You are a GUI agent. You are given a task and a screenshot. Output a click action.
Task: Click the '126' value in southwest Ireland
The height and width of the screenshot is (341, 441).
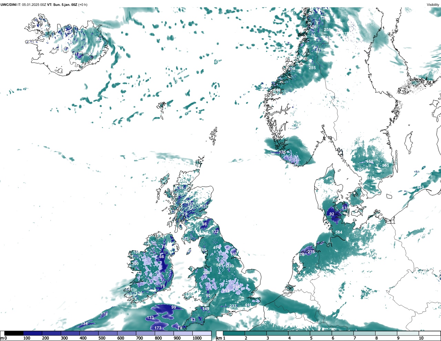coord(139,293)
